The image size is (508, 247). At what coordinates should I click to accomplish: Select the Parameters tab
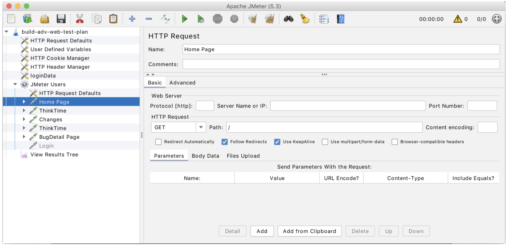(169, 156)
